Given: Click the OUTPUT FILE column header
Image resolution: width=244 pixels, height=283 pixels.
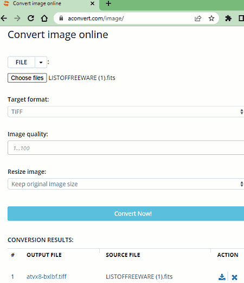Looking at the screenshot, I should [44, 255].
